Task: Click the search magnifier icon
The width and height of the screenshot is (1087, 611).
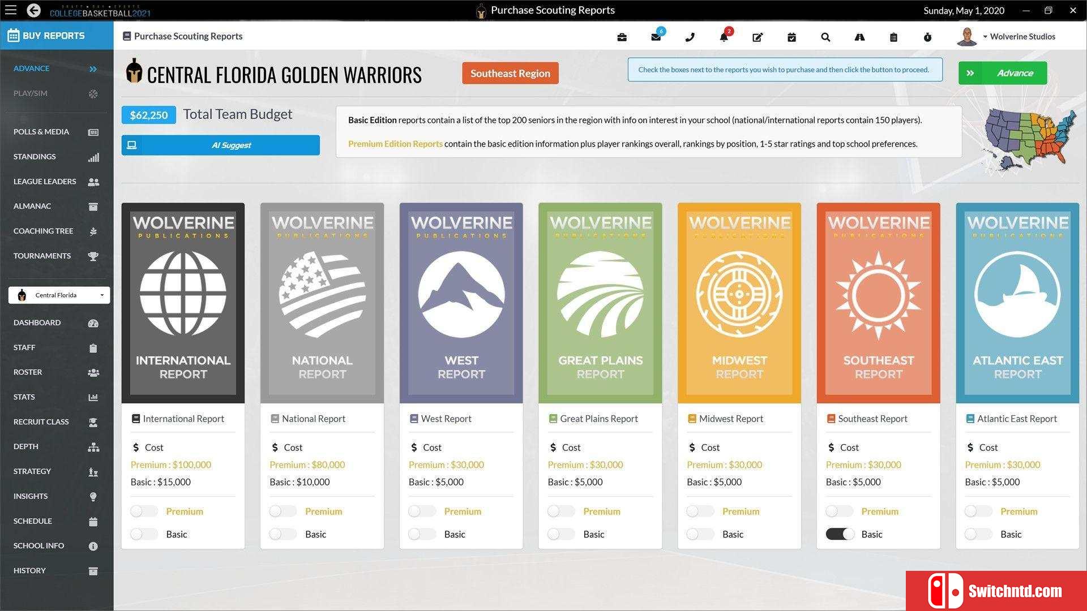Action: (825, 37)
